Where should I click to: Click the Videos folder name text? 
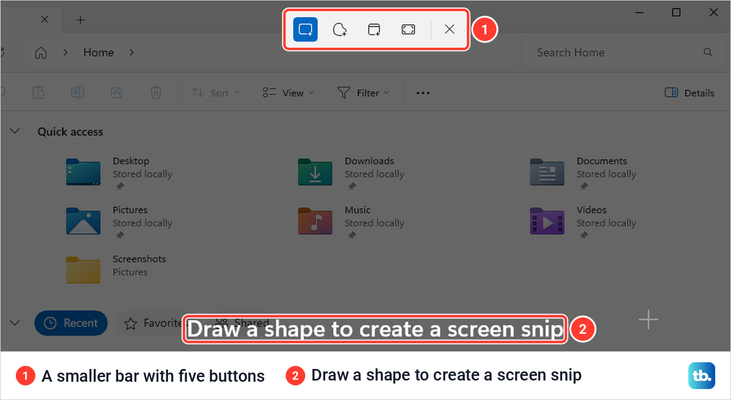point(592,210)
